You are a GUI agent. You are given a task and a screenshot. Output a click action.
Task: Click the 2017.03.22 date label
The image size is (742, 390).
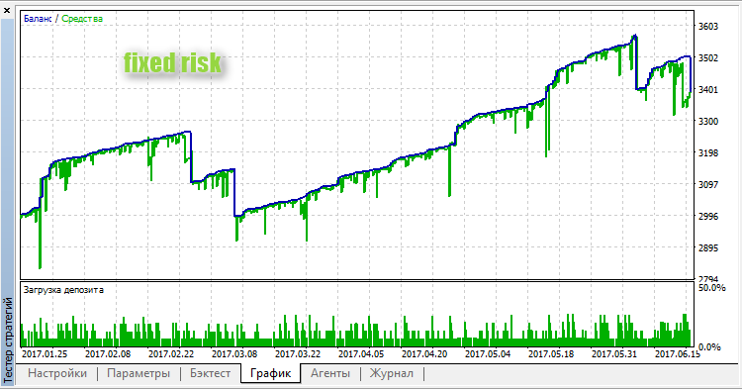[x=298, y=354]
